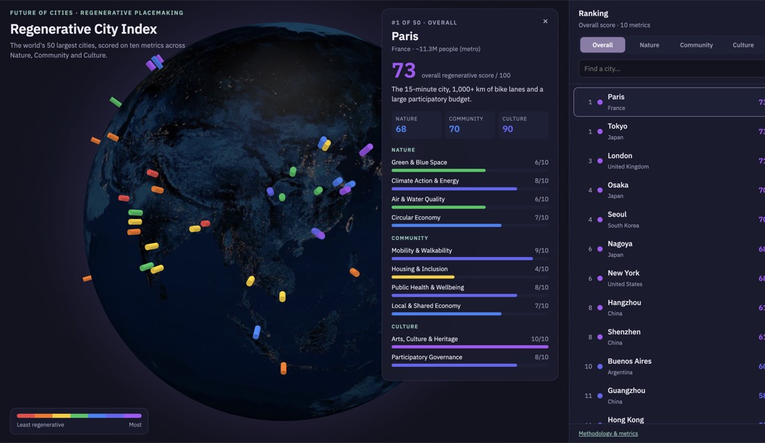Image resolution: width=765 pixels, height=443 pixels.
Task: Open Methodology & metrics link
Action: click(608, 433)
